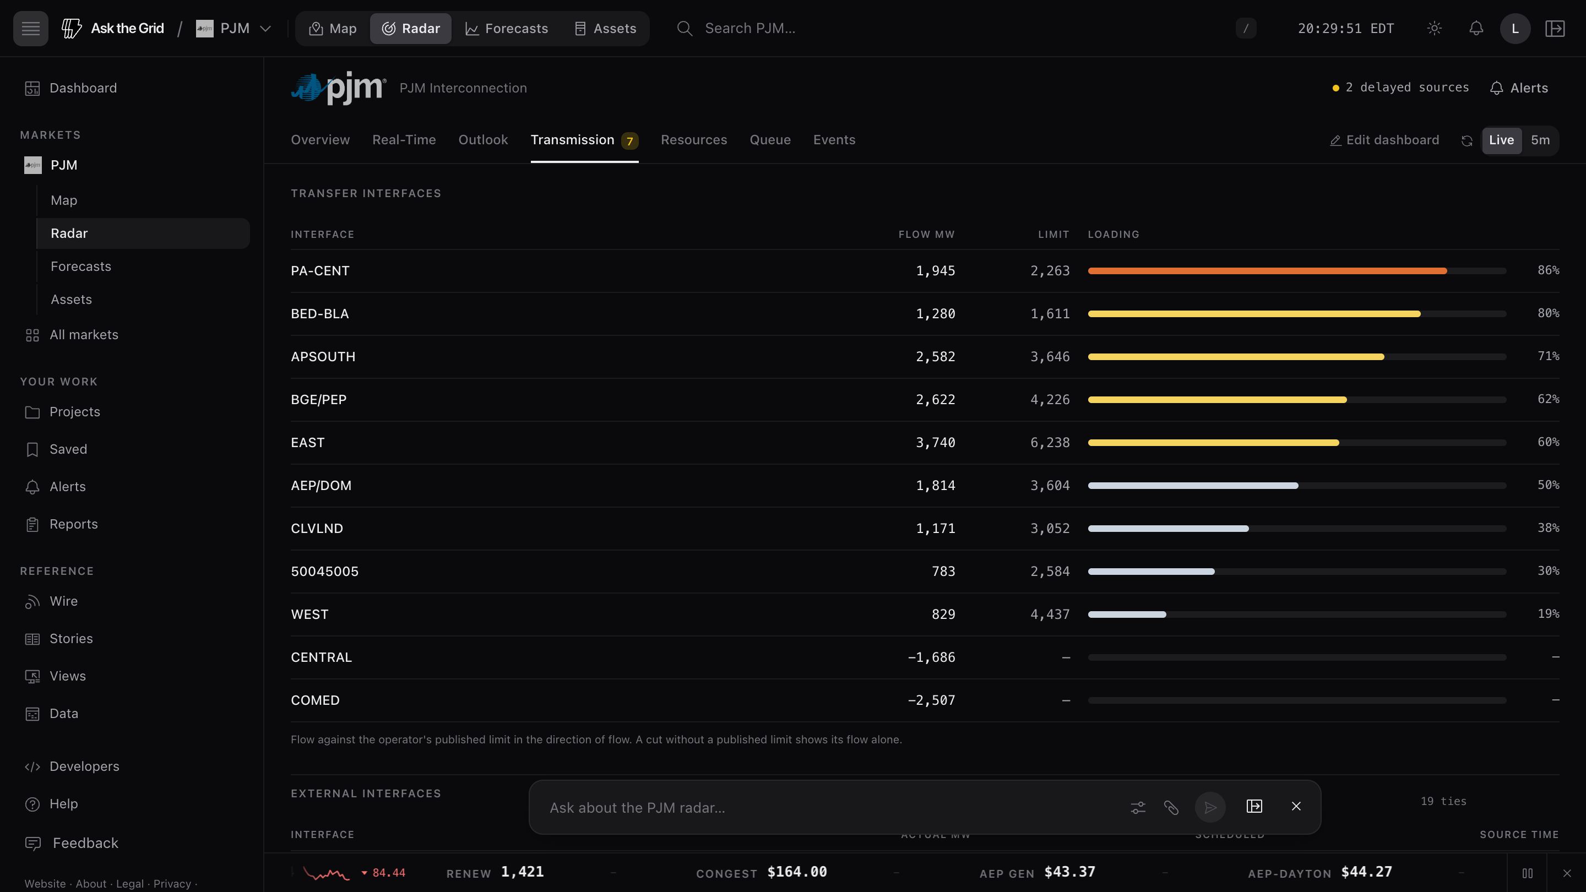Sort by LIMIT column header
This screenshot has width=1586, height=892.
click(x=1053, y=235)
